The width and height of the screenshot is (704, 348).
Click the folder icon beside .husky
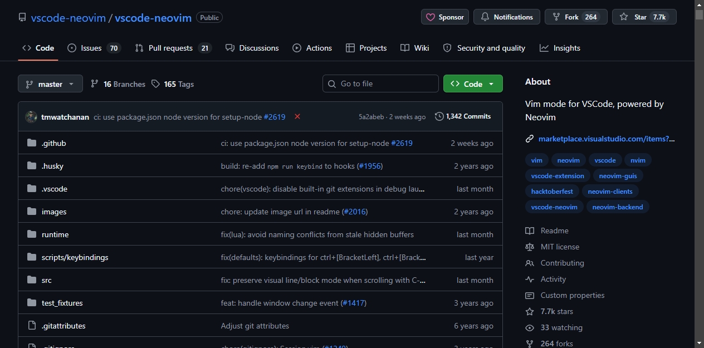pos(32,166)
